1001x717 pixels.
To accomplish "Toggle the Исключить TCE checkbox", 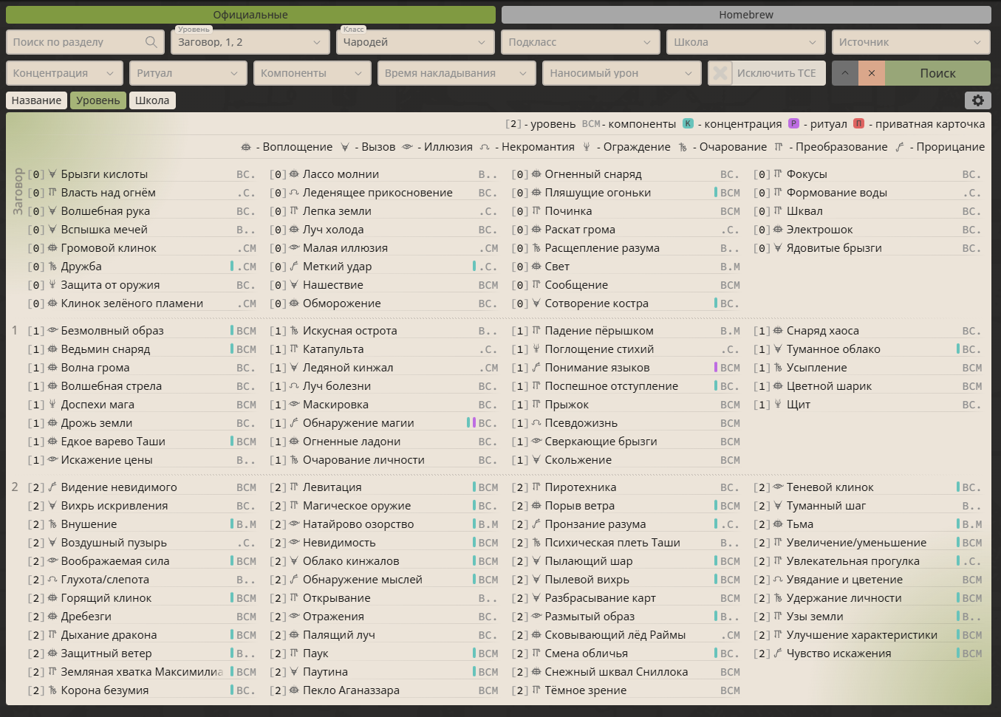I will tap(720, 73).
